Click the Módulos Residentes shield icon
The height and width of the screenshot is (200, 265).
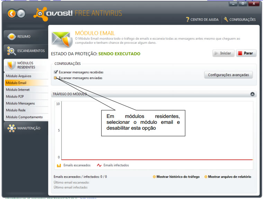(12, 65)
